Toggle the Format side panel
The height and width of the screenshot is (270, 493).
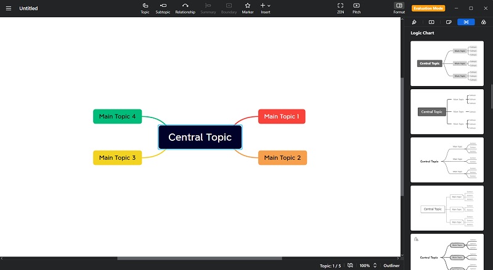tap(399, 9)
